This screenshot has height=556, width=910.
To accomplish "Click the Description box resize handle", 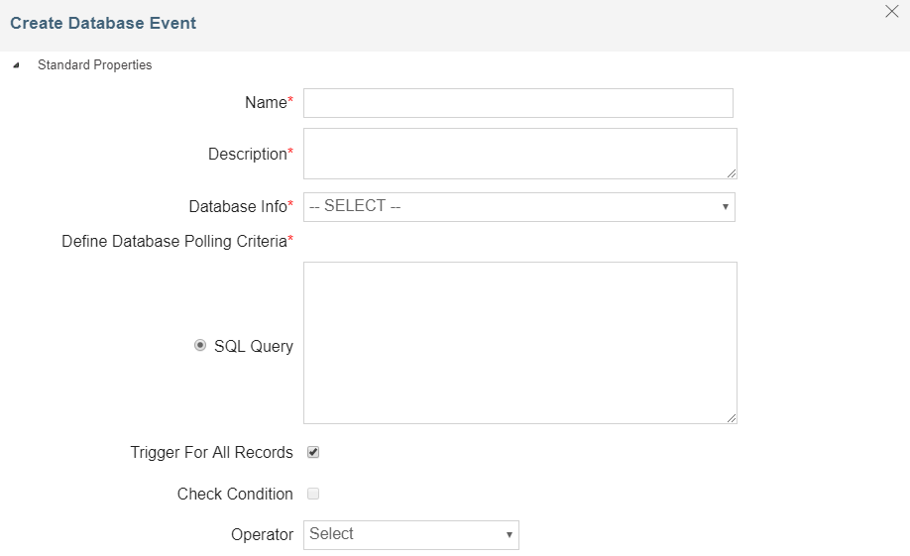I will (732, 173).
